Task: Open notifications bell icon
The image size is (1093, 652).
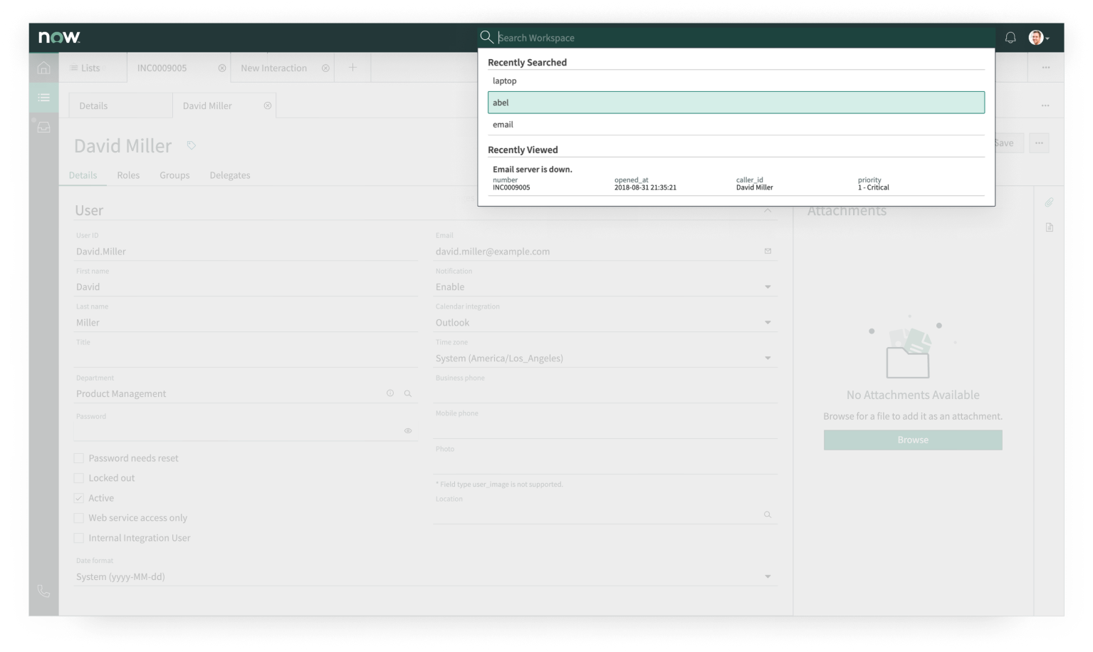Action: tap(1010, 38)
